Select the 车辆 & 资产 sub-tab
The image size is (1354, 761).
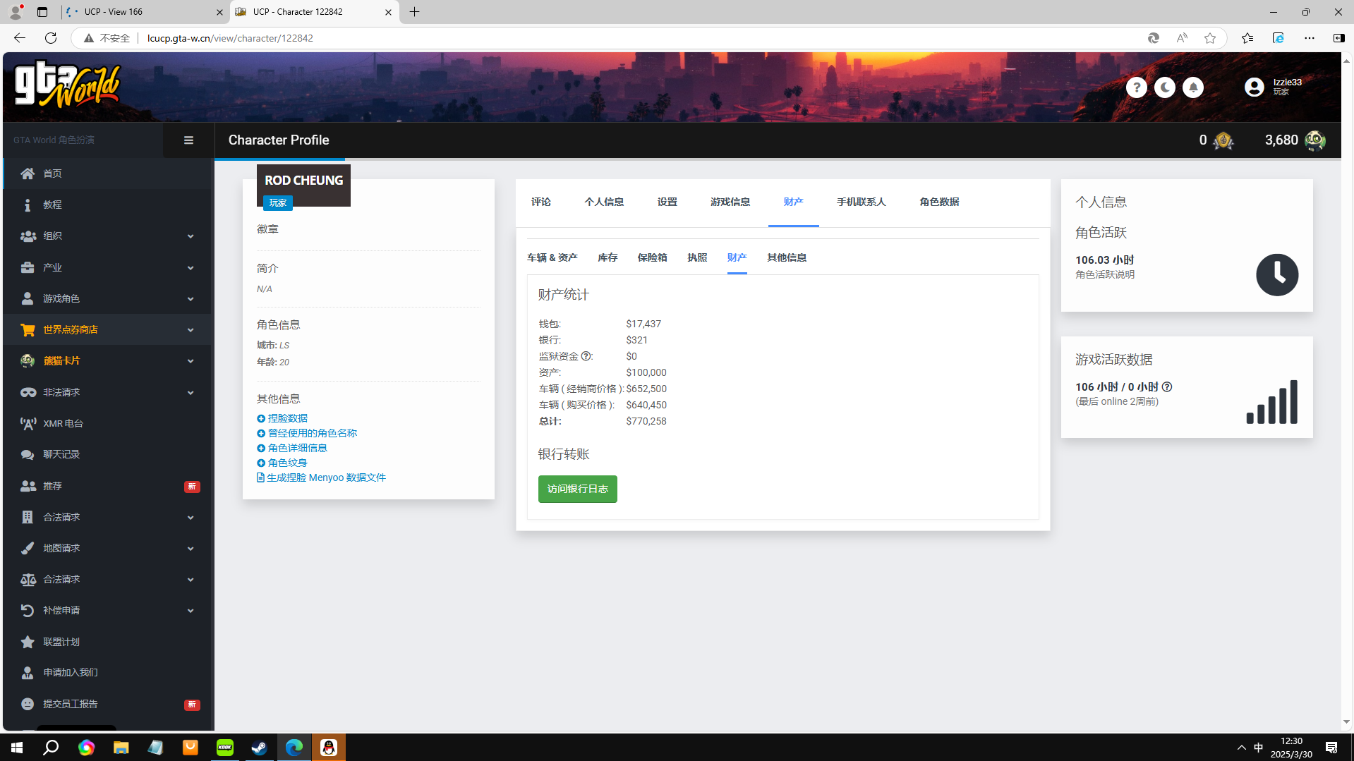pos(552,257)
